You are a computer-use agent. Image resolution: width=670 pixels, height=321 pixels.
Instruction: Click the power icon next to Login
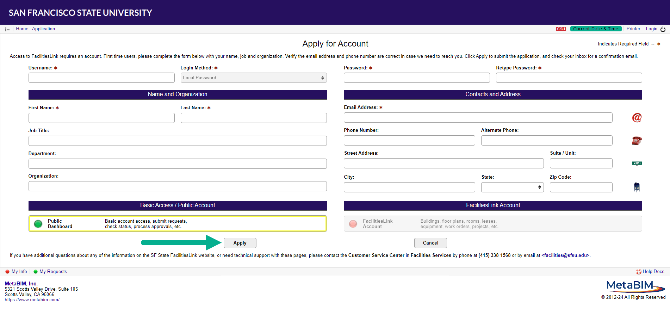[663, 29]
